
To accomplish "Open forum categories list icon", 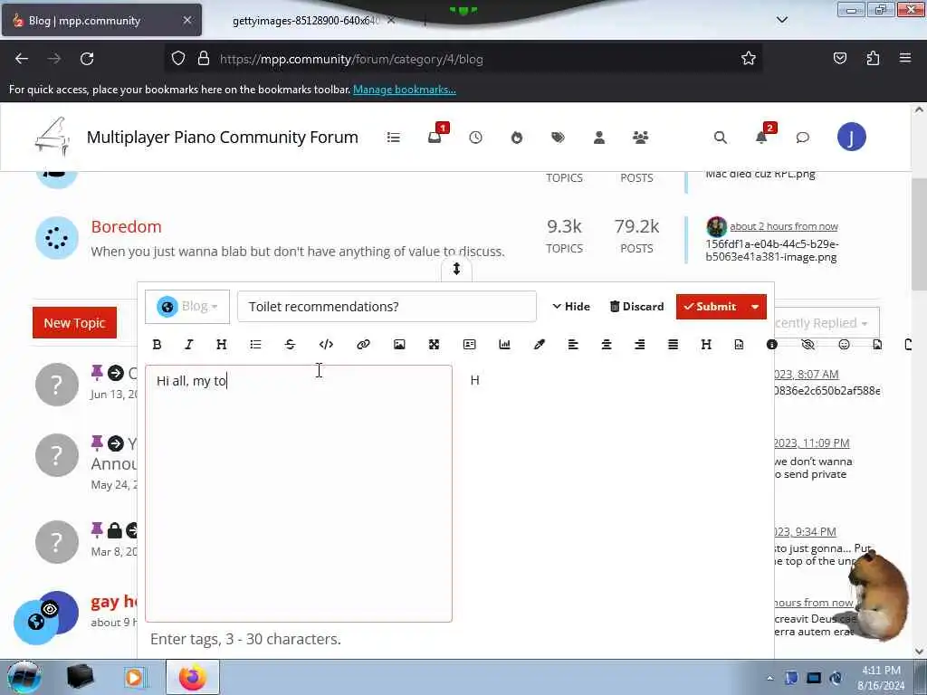I will coord(393,138).
